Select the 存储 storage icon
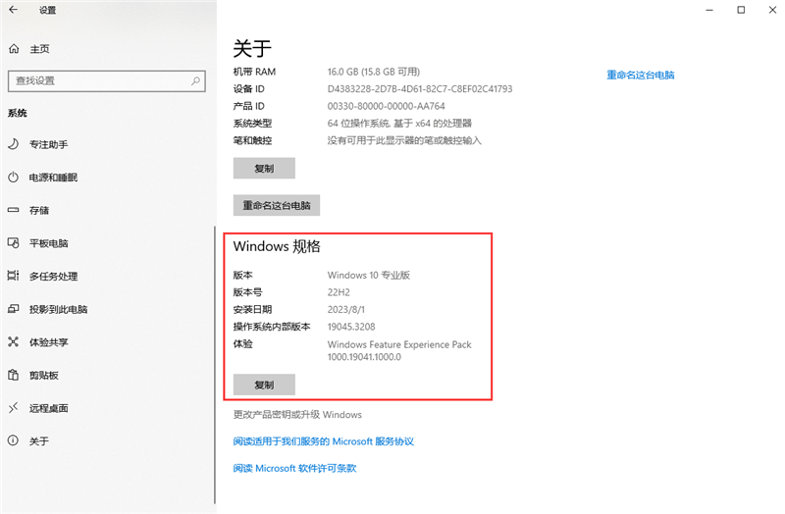 click(x=14, y=210)
